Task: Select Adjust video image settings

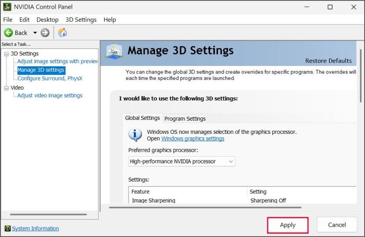Action: coord(50,95)
